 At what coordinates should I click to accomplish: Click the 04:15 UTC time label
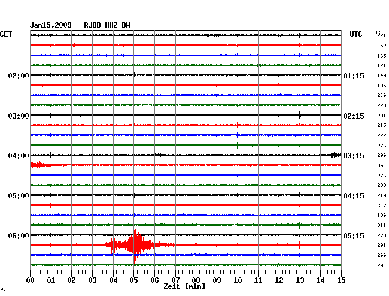(354, 196)
